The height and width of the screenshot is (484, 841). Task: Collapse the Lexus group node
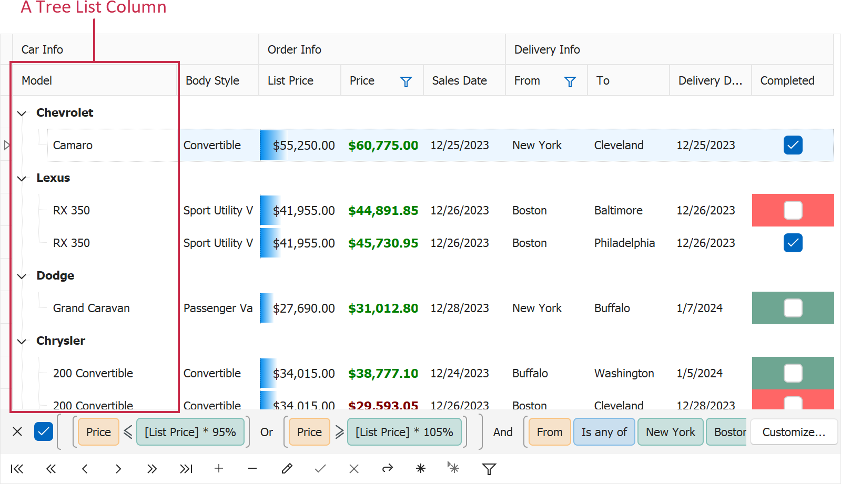tap(22, 179)
